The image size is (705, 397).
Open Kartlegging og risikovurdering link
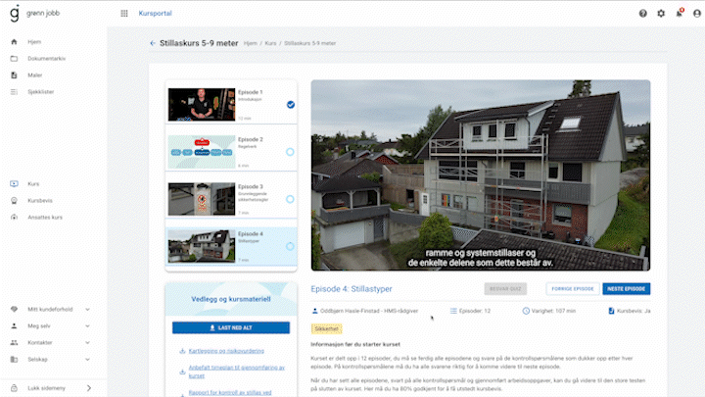click(226, 351)
